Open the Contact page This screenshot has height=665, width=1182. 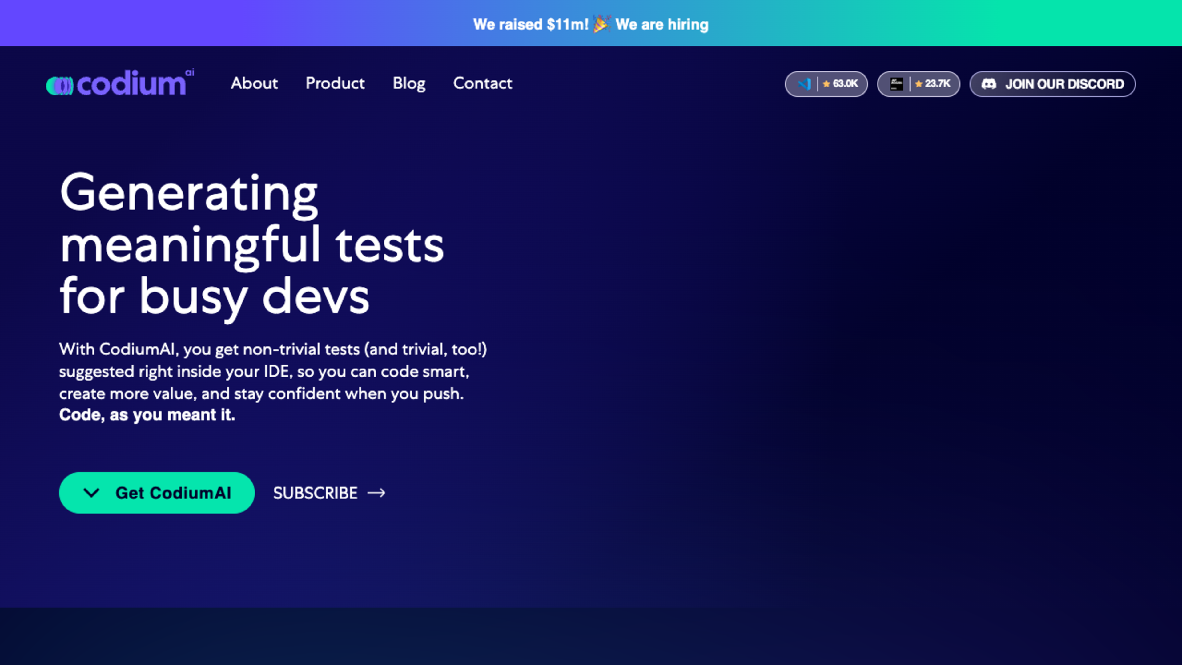[482, 83]
